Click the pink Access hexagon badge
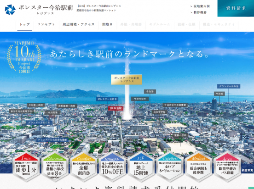Viewport: 254px width, 189px height. (227, 167)
